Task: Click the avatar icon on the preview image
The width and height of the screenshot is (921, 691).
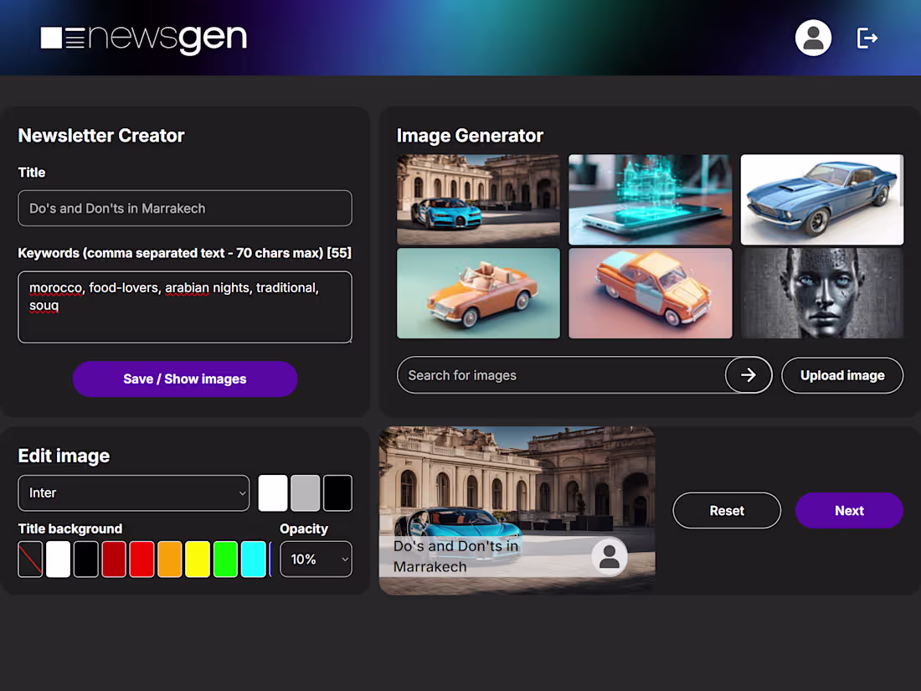Action: tap(610, 556)
